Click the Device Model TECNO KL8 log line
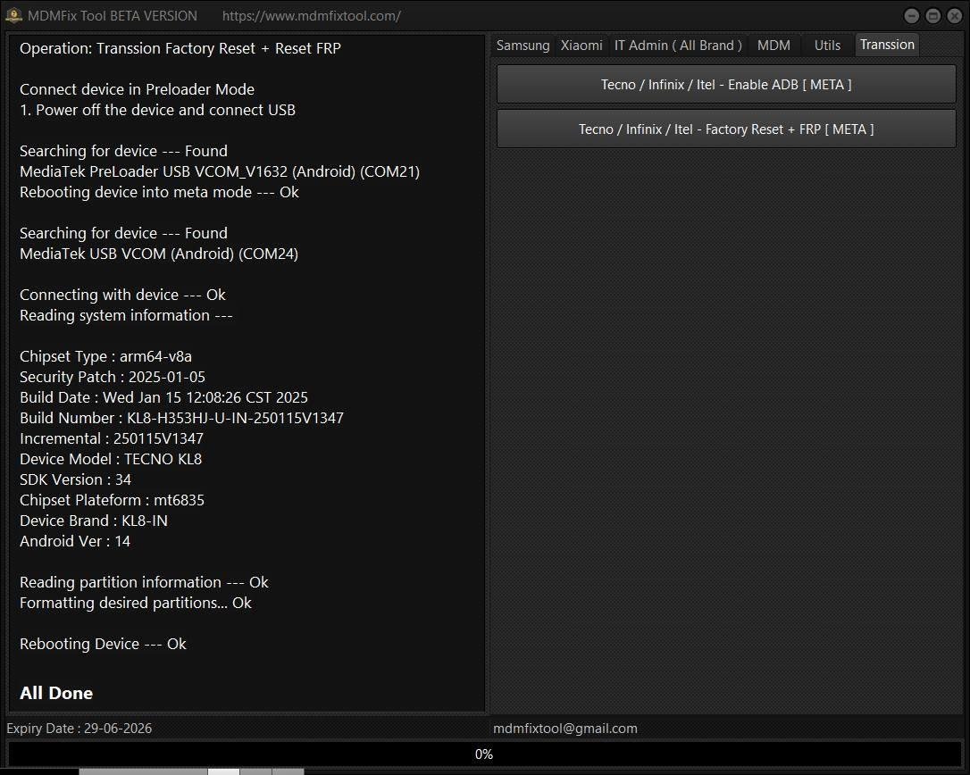 click(111, 459)
